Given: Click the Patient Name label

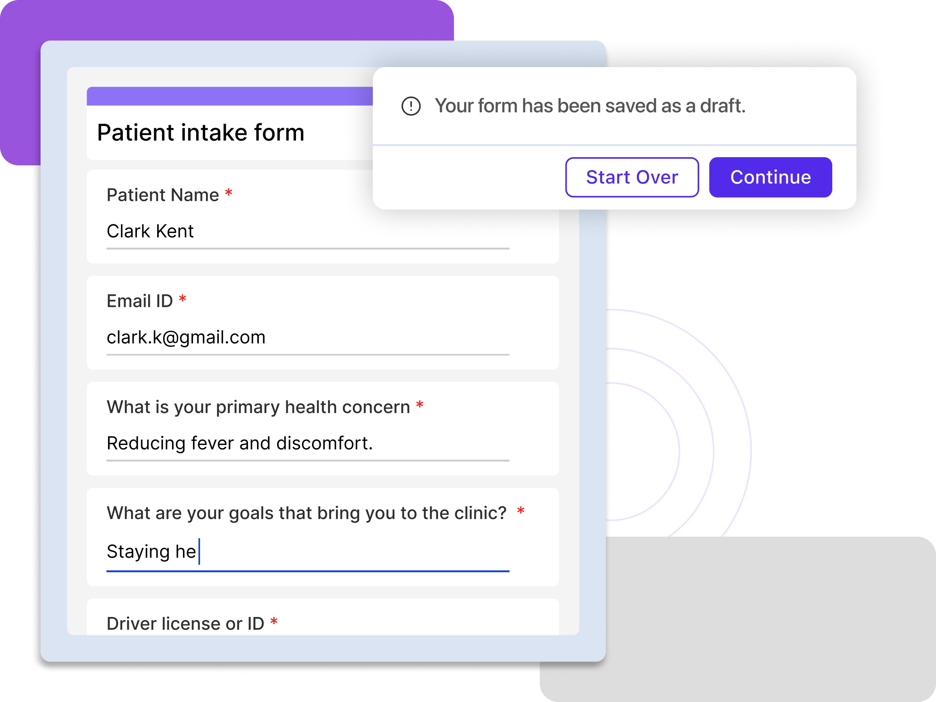Looking at the screenshot, I should click(x=163, y=195).
